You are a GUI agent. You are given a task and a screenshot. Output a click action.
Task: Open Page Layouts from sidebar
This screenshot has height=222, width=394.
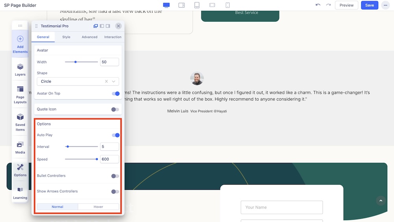tap(20, 94)
